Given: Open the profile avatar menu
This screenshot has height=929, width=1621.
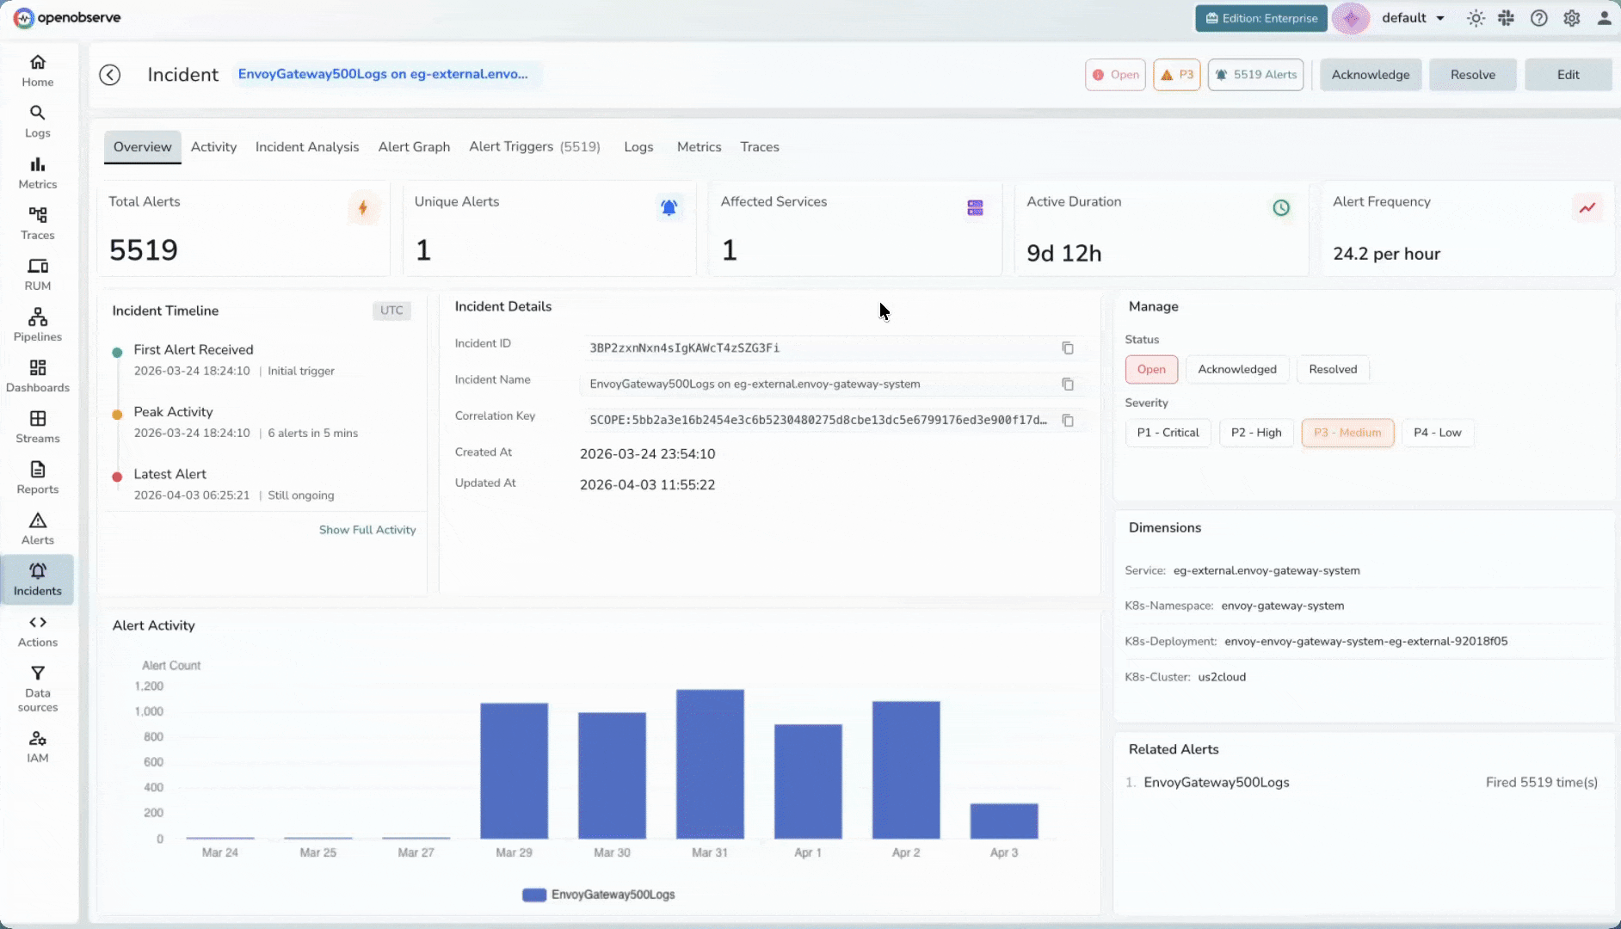Looking at the screenshot, I should (x=1604, y=17).
